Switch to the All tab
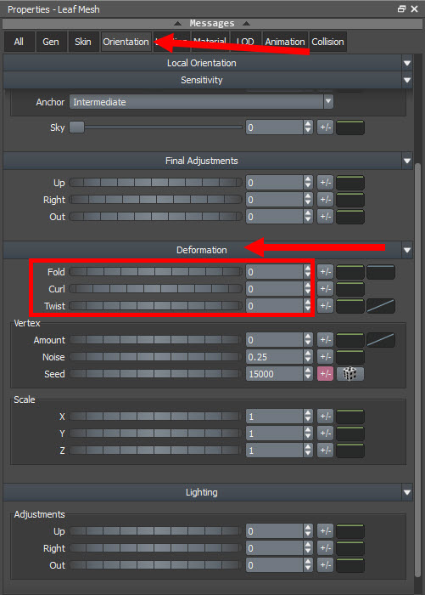 pyautogui.click(x=19, y=42)
